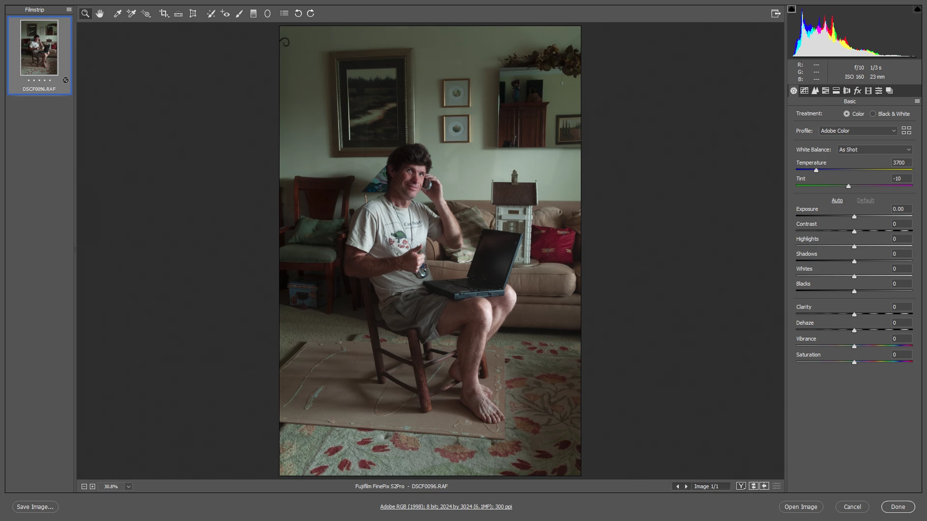Select the White Balance eyedropper tool

pos(117,14)
